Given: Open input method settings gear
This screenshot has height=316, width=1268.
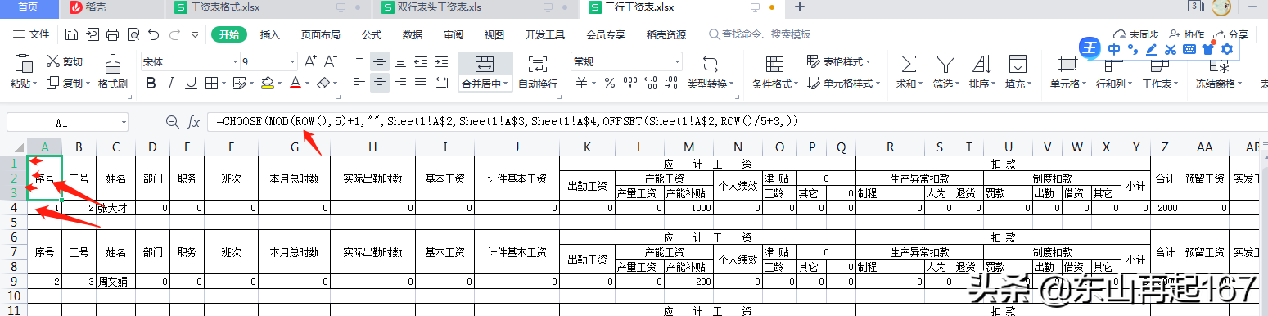Looking at the screenshot, I should (1226, 49).
